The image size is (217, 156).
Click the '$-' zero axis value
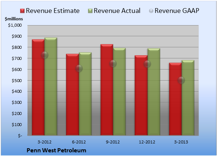20,136
